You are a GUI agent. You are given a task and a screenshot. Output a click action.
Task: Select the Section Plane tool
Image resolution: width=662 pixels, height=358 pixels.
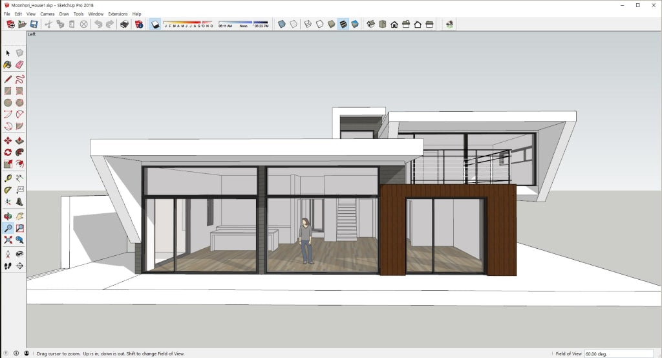pyautogui.click(x=19, y=266)
